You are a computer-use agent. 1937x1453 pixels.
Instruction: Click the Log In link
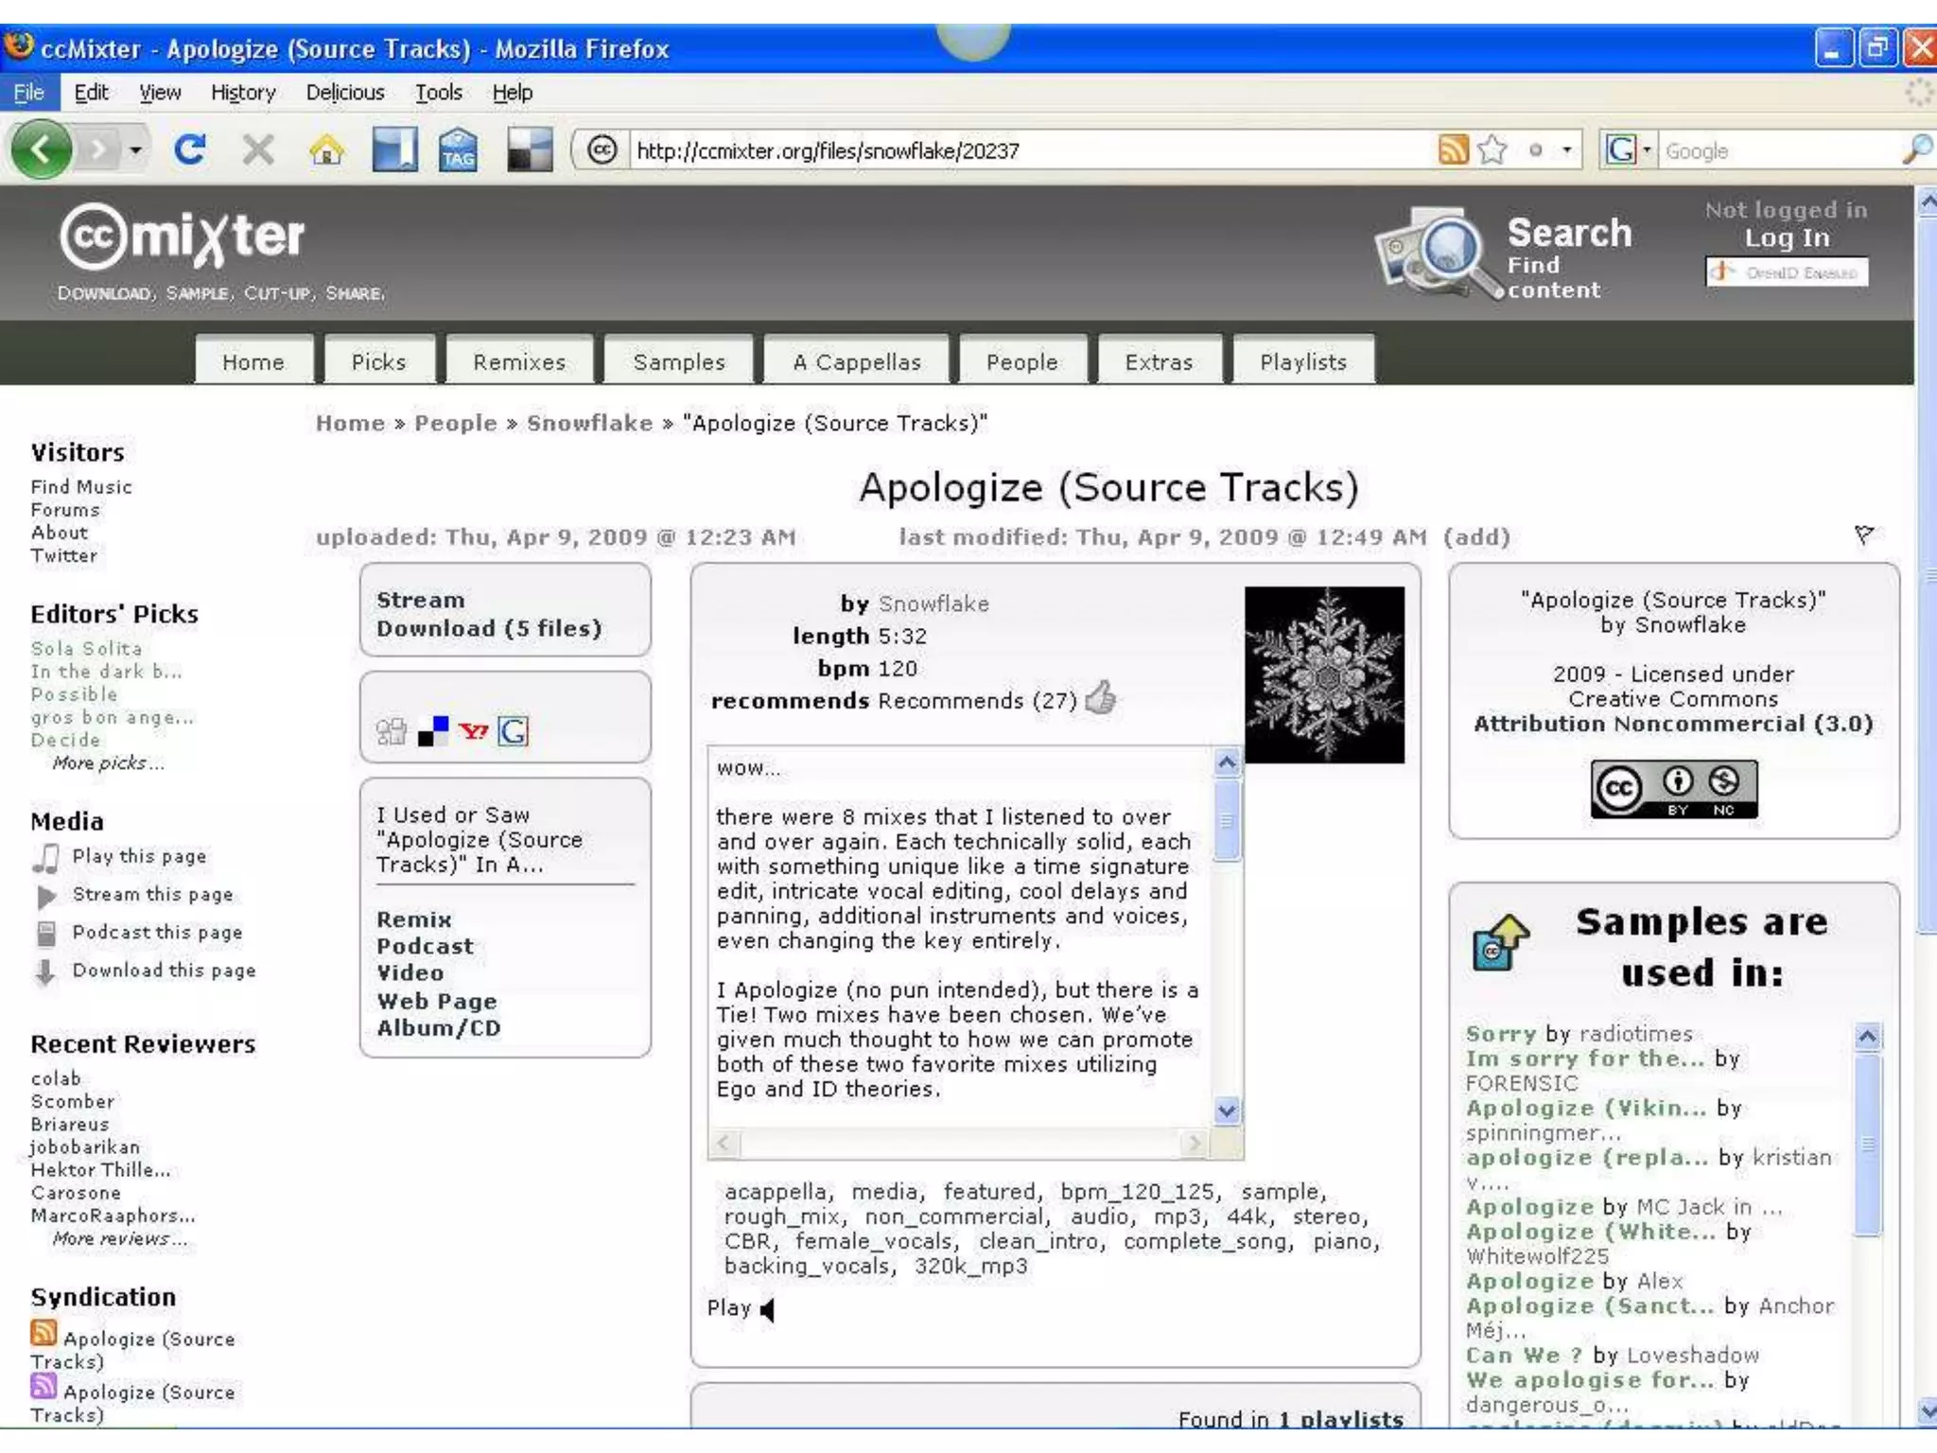click(x=1787, y=237)
